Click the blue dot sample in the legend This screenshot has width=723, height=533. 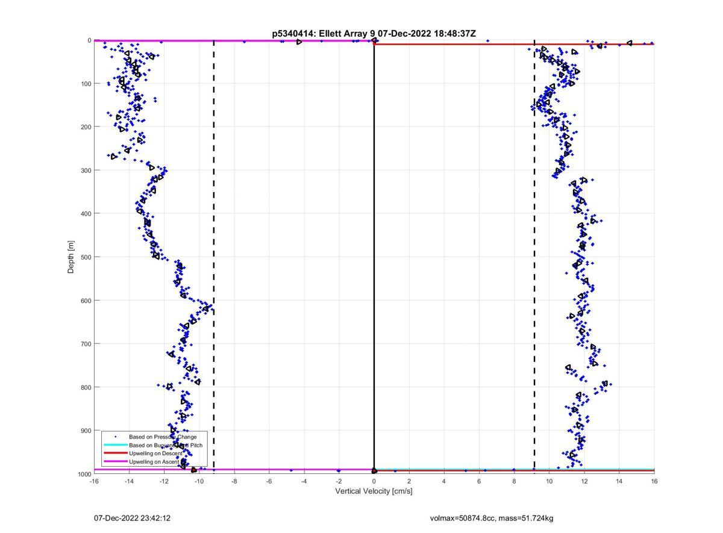(115, 437)
